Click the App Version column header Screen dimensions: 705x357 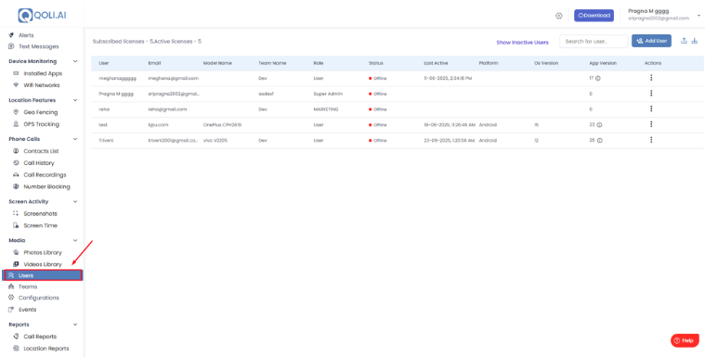(x=603, y=63)
